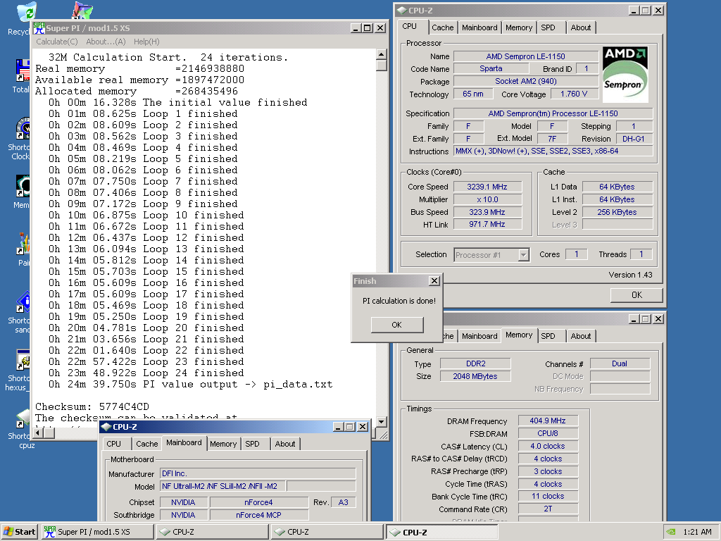721x541 pixels.
Task: Click the AMD Sempron logo in CPU-Z
Action: [x=625, y=74]
